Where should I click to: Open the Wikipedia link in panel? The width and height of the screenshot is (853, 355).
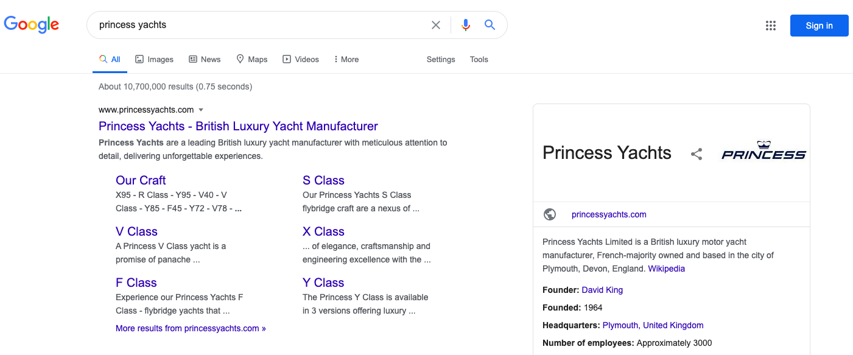pos(666,269)
